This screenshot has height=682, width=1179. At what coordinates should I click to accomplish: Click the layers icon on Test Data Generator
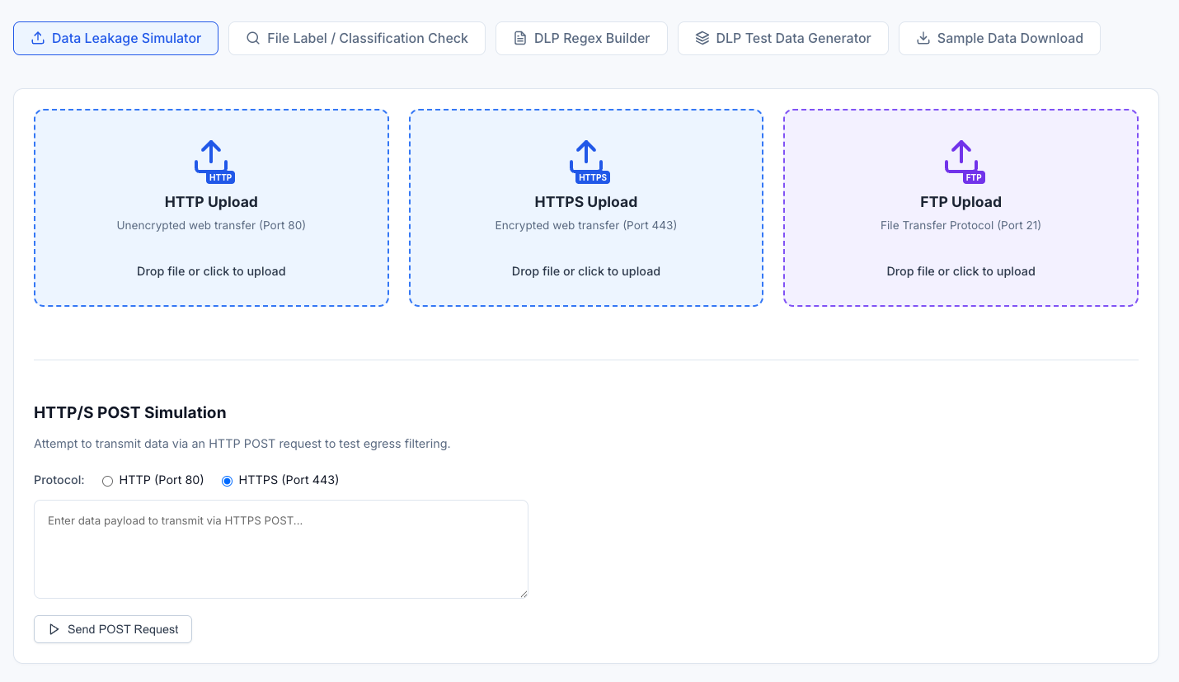(x=702, y=39)
